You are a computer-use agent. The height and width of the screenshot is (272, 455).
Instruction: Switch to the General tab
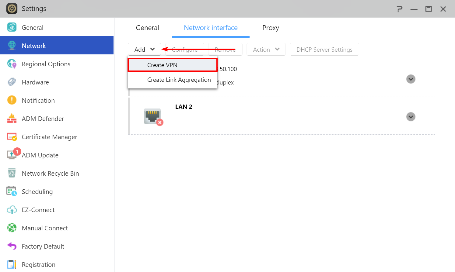click(147, 28)
